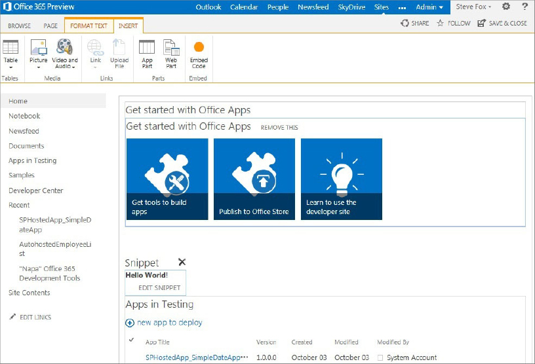The image size is (535, 364).
Task: Click the pencil icon beside Edit Links
Action: pos(12,317)
